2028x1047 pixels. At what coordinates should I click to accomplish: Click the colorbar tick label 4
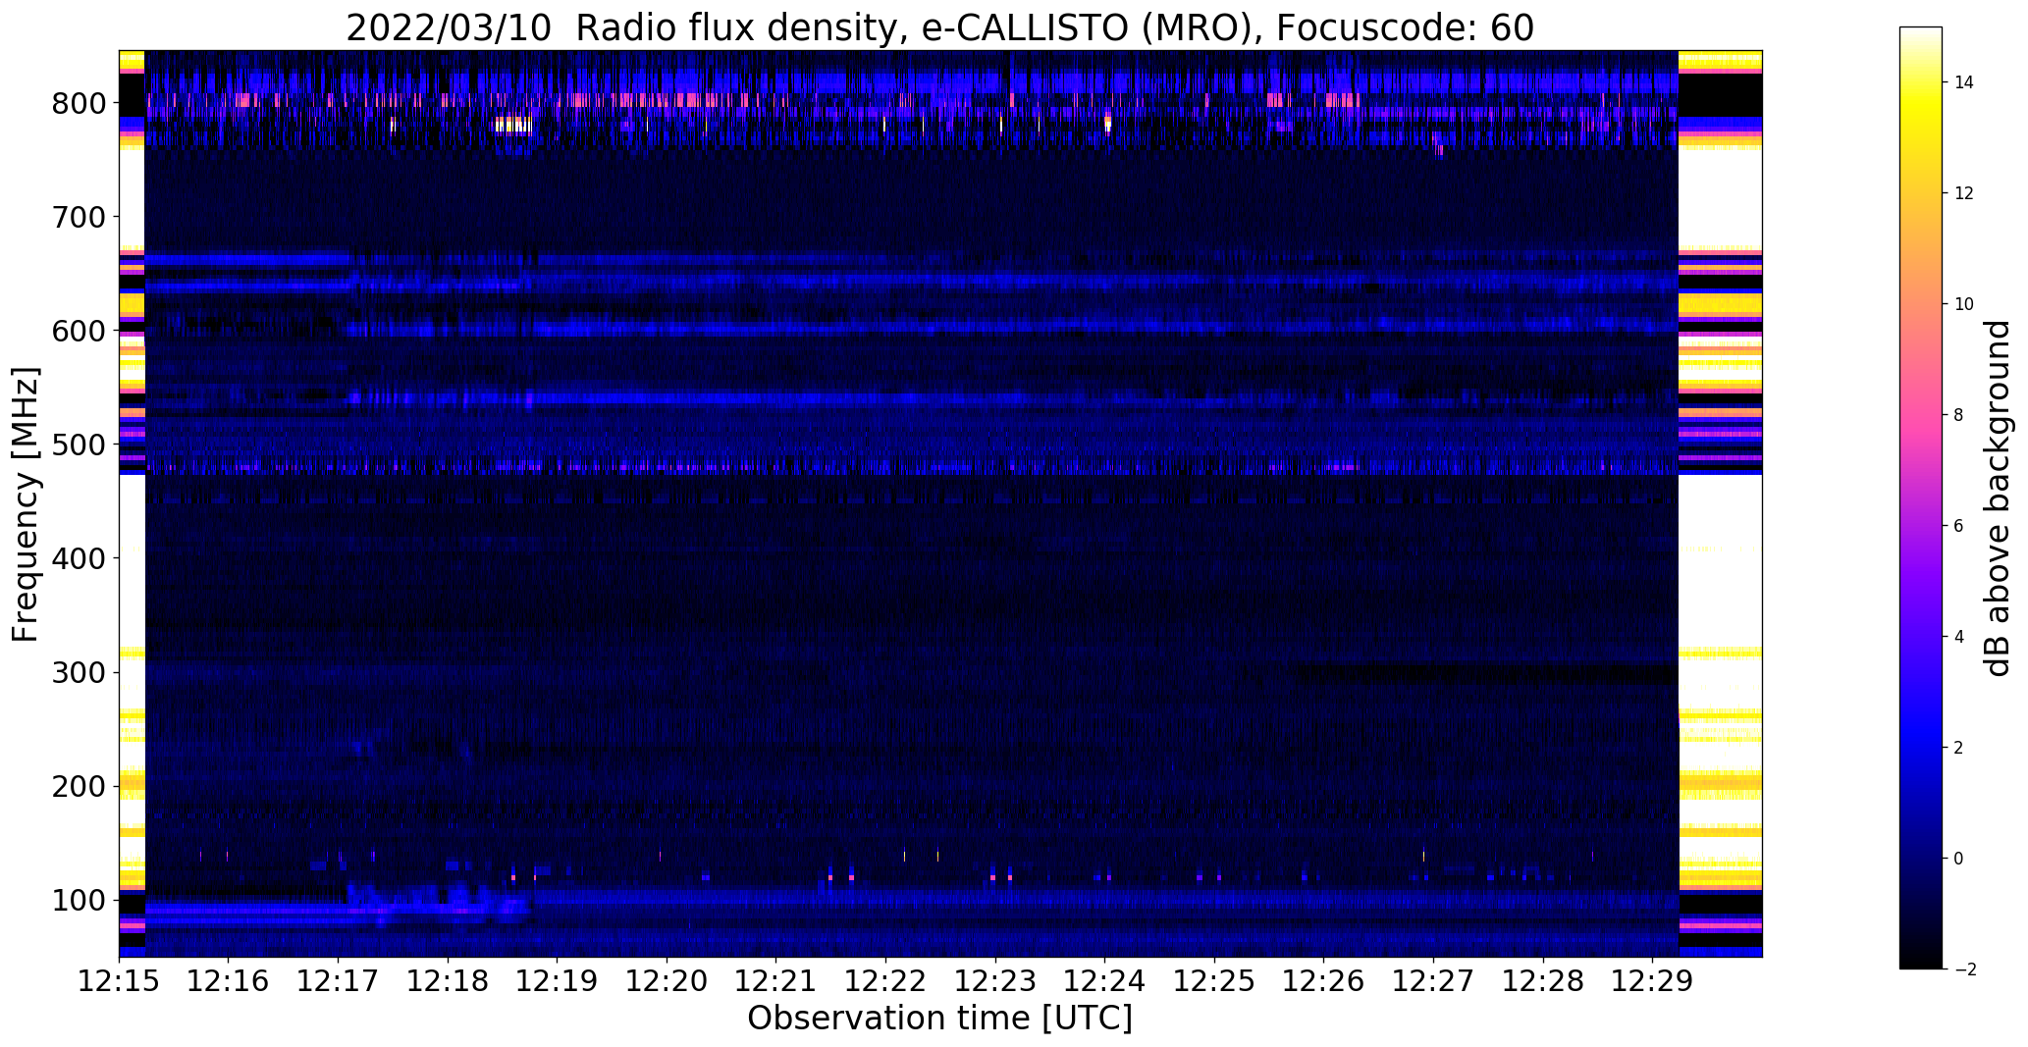pyautogui.click(x=1958, y=637)
